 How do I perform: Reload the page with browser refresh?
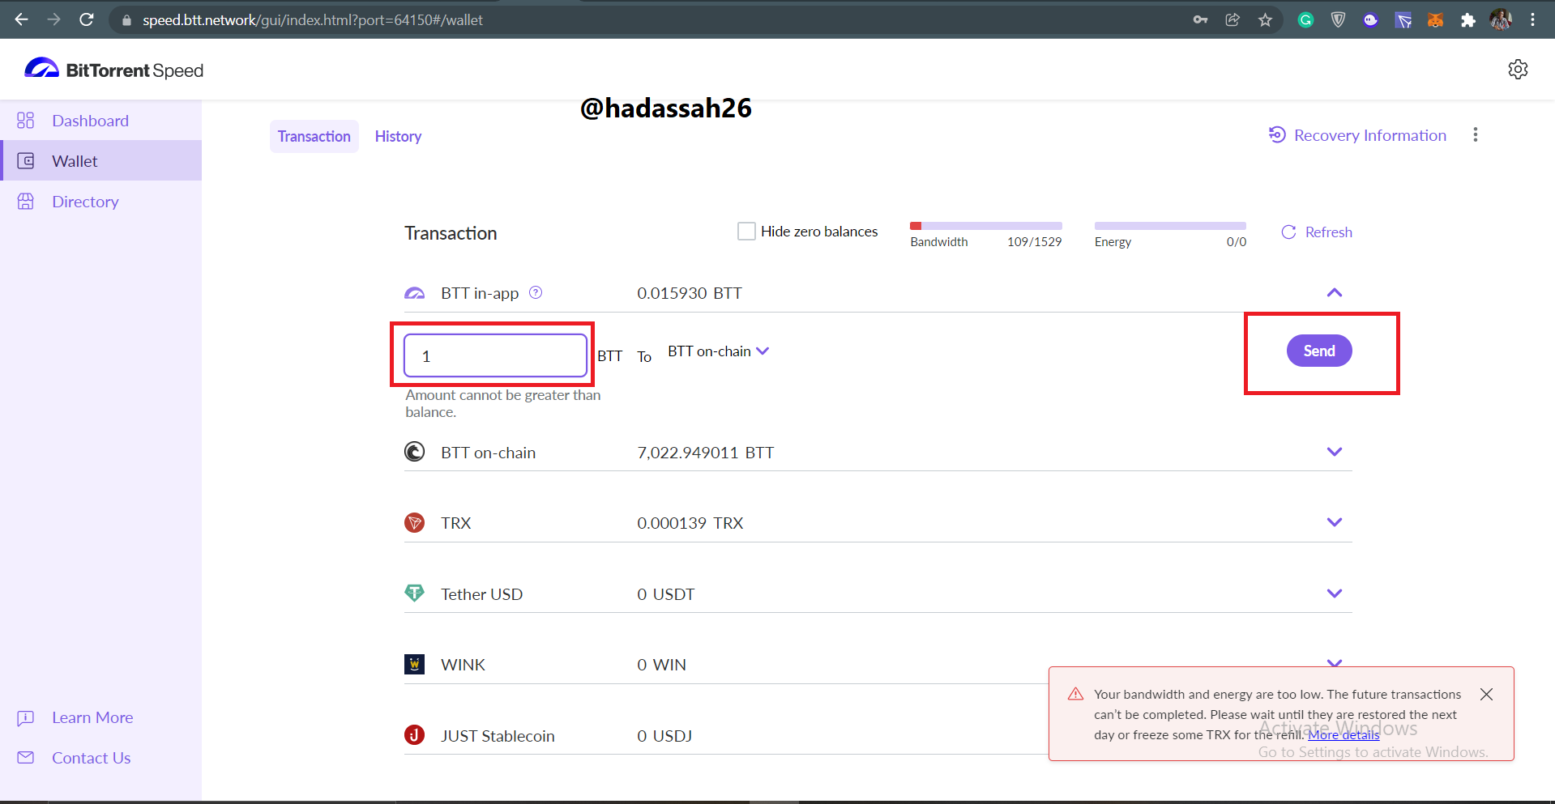(87, 19)
